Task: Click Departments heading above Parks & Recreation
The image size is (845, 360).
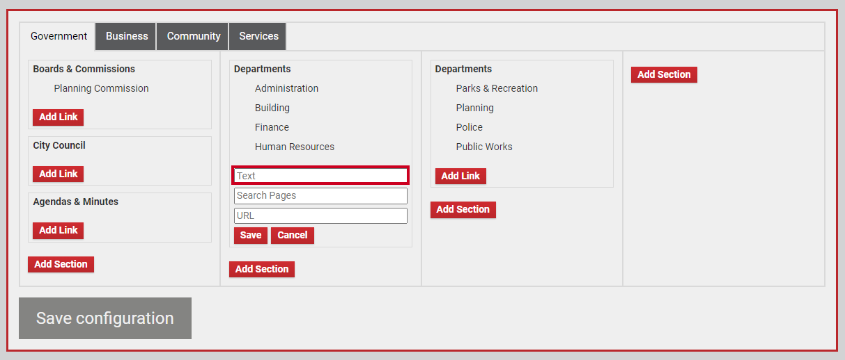Action: click(464, 69)
